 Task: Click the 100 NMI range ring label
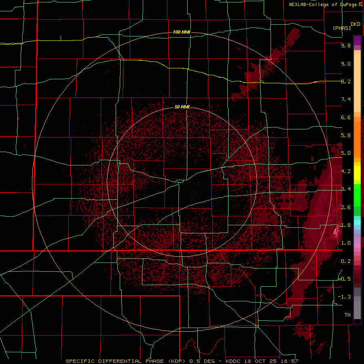point(182,32)
